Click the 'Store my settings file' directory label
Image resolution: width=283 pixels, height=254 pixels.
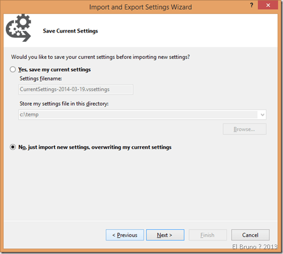(x=64, y=104)
